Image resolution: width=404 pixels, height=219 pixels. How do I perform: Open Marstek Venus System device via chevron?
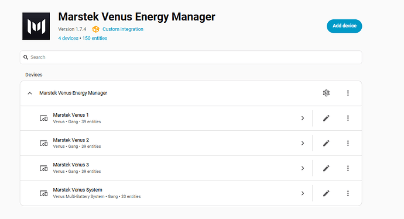coord(303,193)
